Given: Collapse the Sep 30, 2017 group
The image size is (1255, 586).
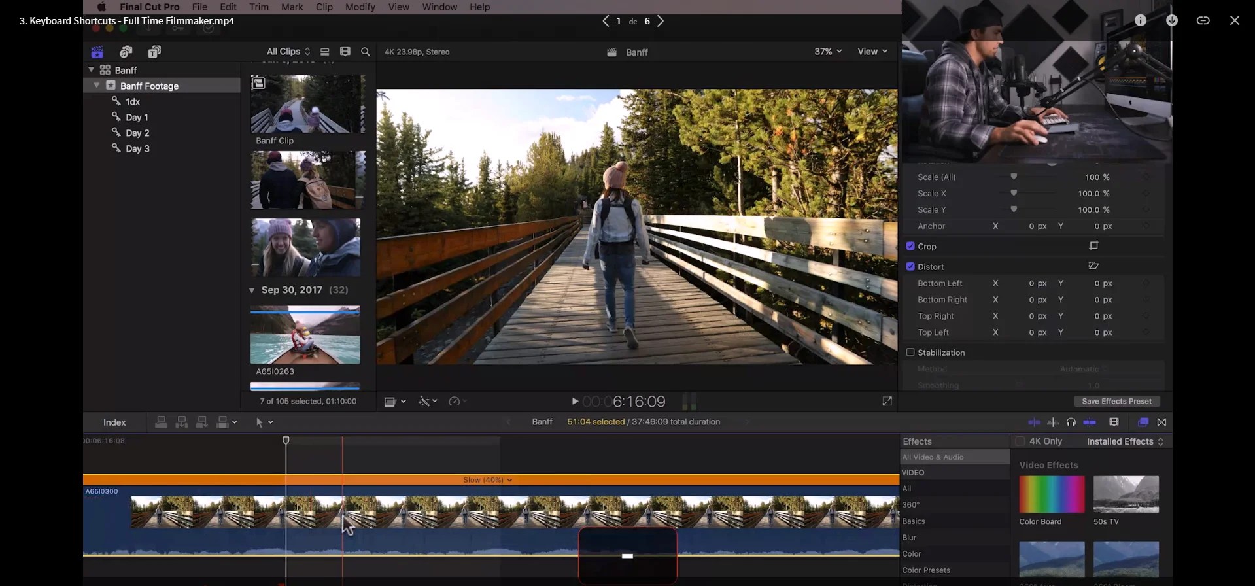Looking at the screenshot, I should (x=252, y=290).
